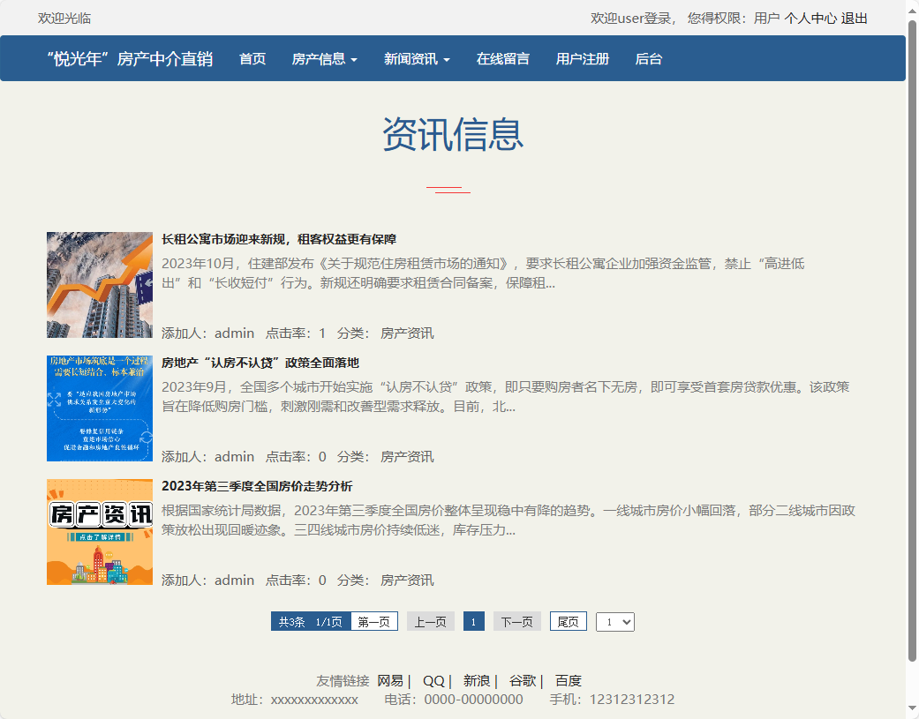Open the 房产信息 dropdown menu
The width and height of the screenshot is (919, 719).
323,59
